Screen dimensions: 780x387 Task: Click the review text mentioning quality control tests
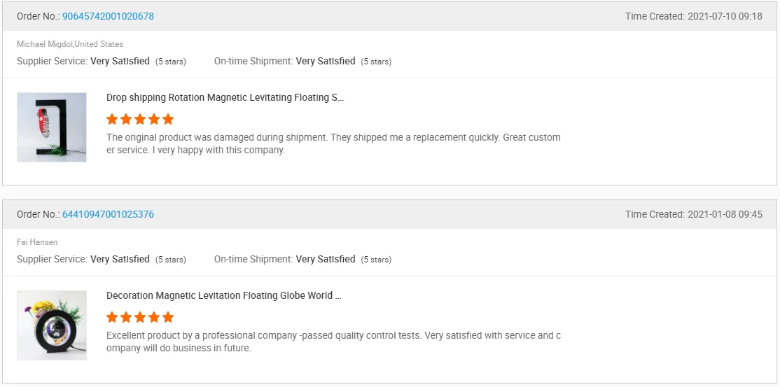(333, 342)
